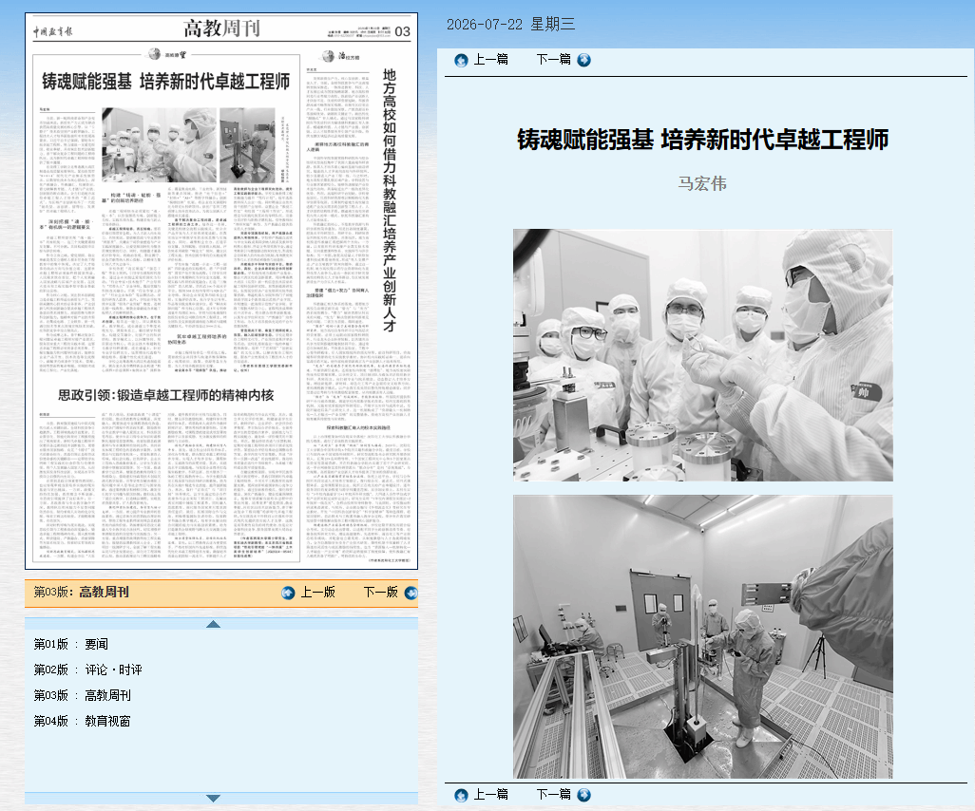Click the bottom 下一篇 arrow icon
This screenshot has width=975, height=811.
[x=583, y=795]
